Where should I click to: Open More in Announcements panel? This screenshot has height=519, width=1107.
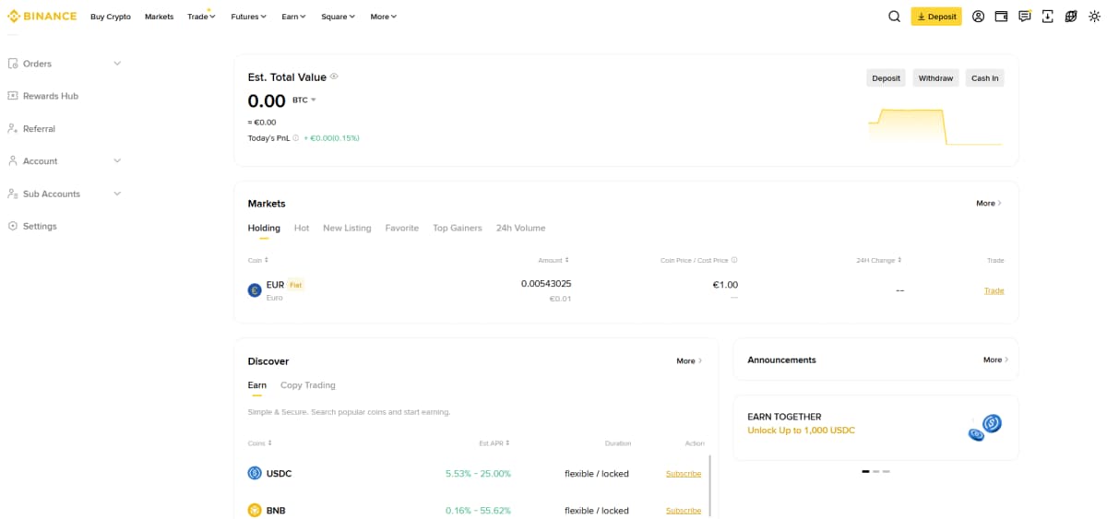[995, 360]
